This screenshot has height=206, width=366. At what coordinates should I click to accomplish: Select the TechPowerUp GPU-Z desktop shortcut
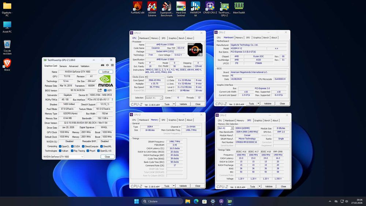(x=224, y=9)
